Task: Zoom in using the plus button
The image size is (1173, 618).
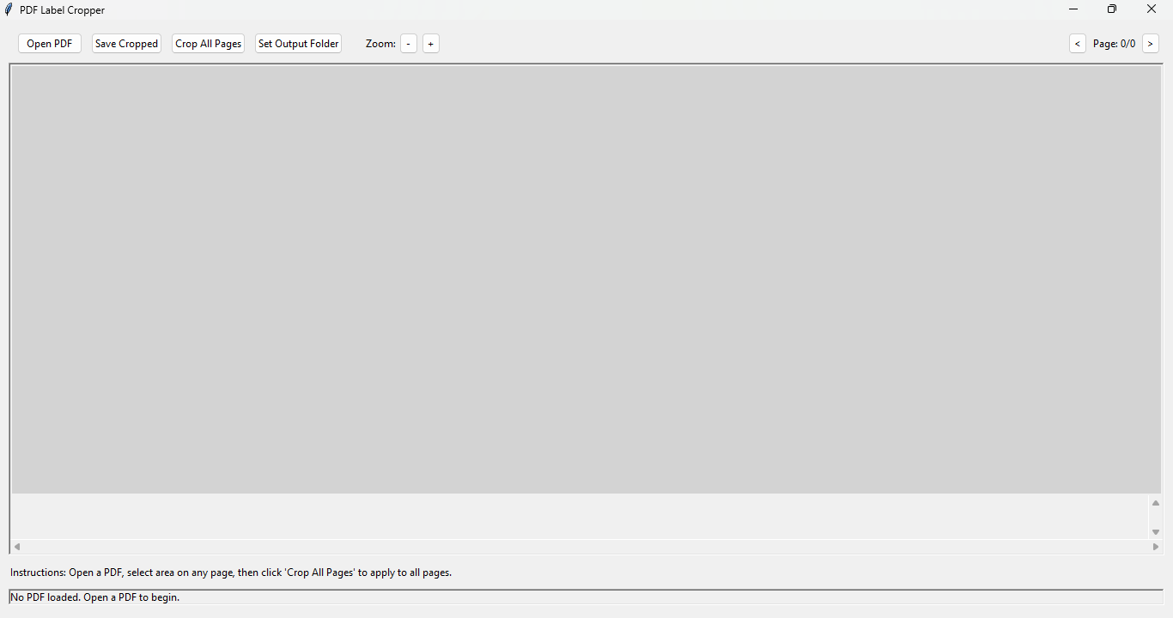Action: [x=430, y=44]
